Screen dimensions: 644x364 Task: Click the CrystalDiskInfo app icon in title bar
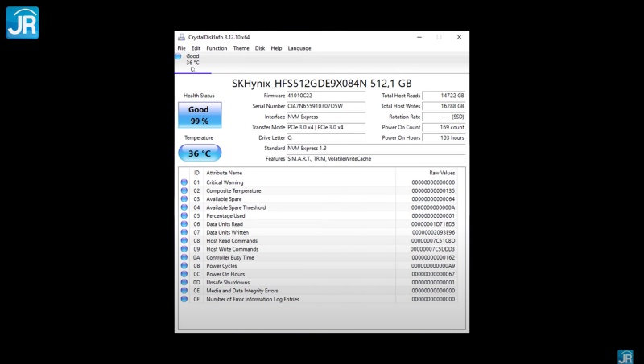[180, 37]
